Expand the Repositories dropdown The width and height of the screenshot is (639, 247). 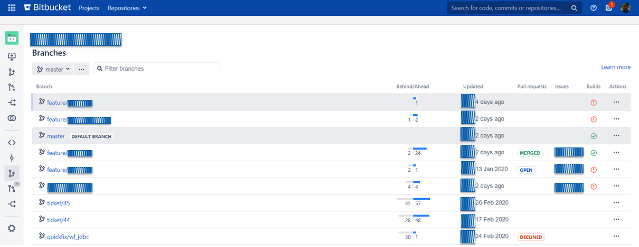(x=127, y=8)
